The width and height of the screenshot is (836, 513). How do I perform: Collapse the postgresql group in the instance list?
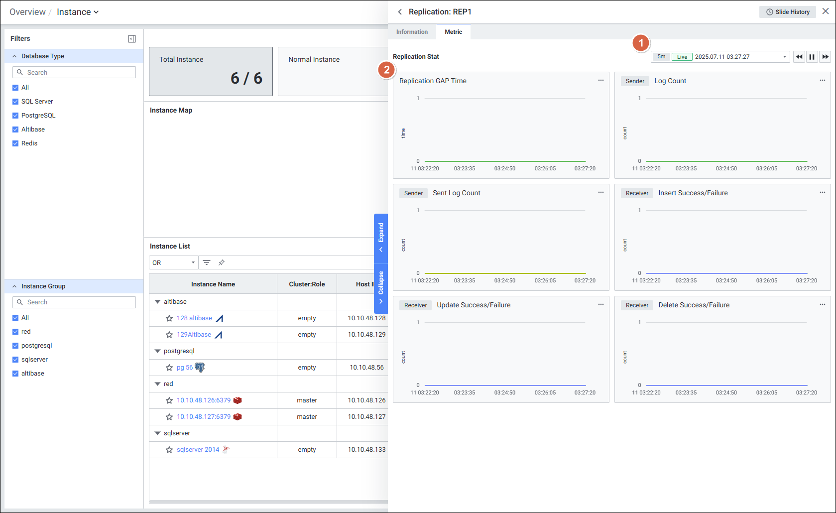coord(158,351)
